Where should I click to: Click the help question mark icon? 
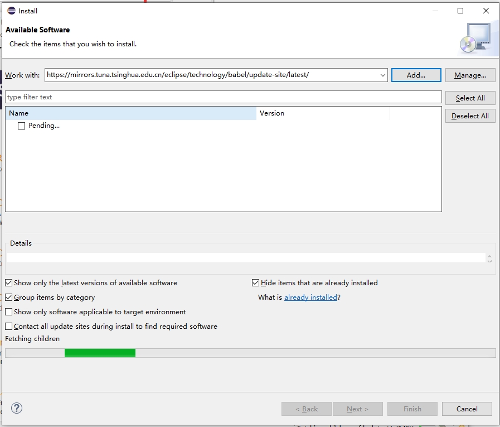[x=17, y=408]
